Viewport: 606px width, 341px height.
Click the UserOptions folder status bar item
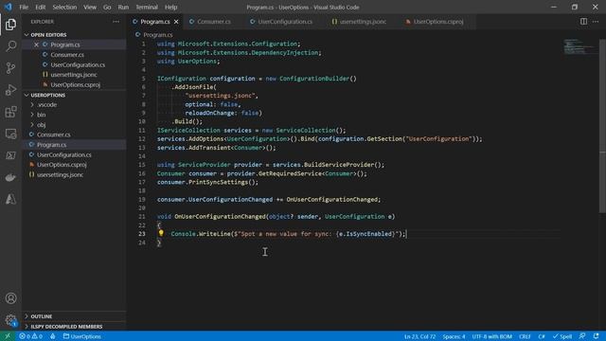(x=82, y=336)
